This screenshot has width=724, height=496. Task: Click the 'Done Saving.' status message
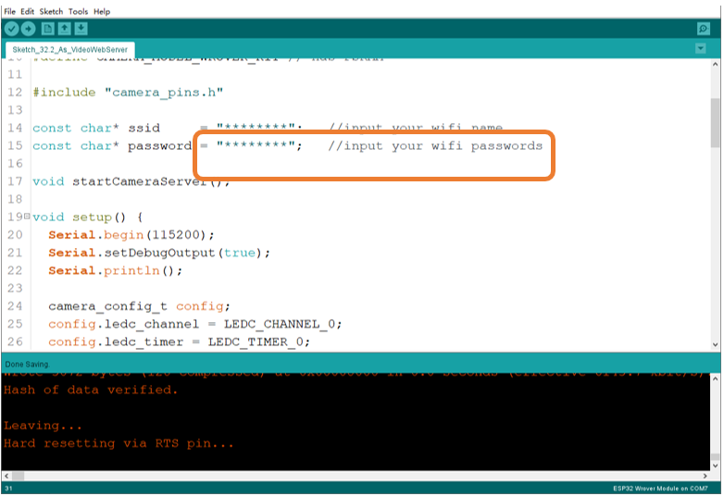(27, 364)
